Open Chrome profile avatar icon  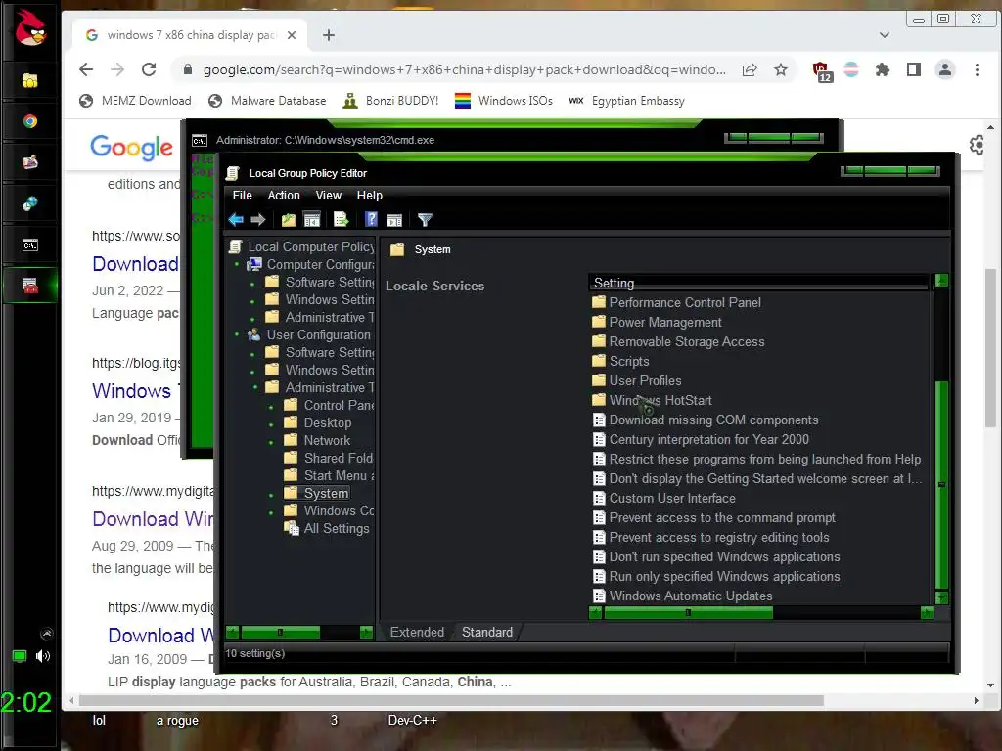(945, 69)
